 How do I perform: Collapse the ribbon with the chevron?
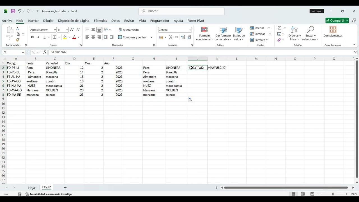(x=354, y=44)
